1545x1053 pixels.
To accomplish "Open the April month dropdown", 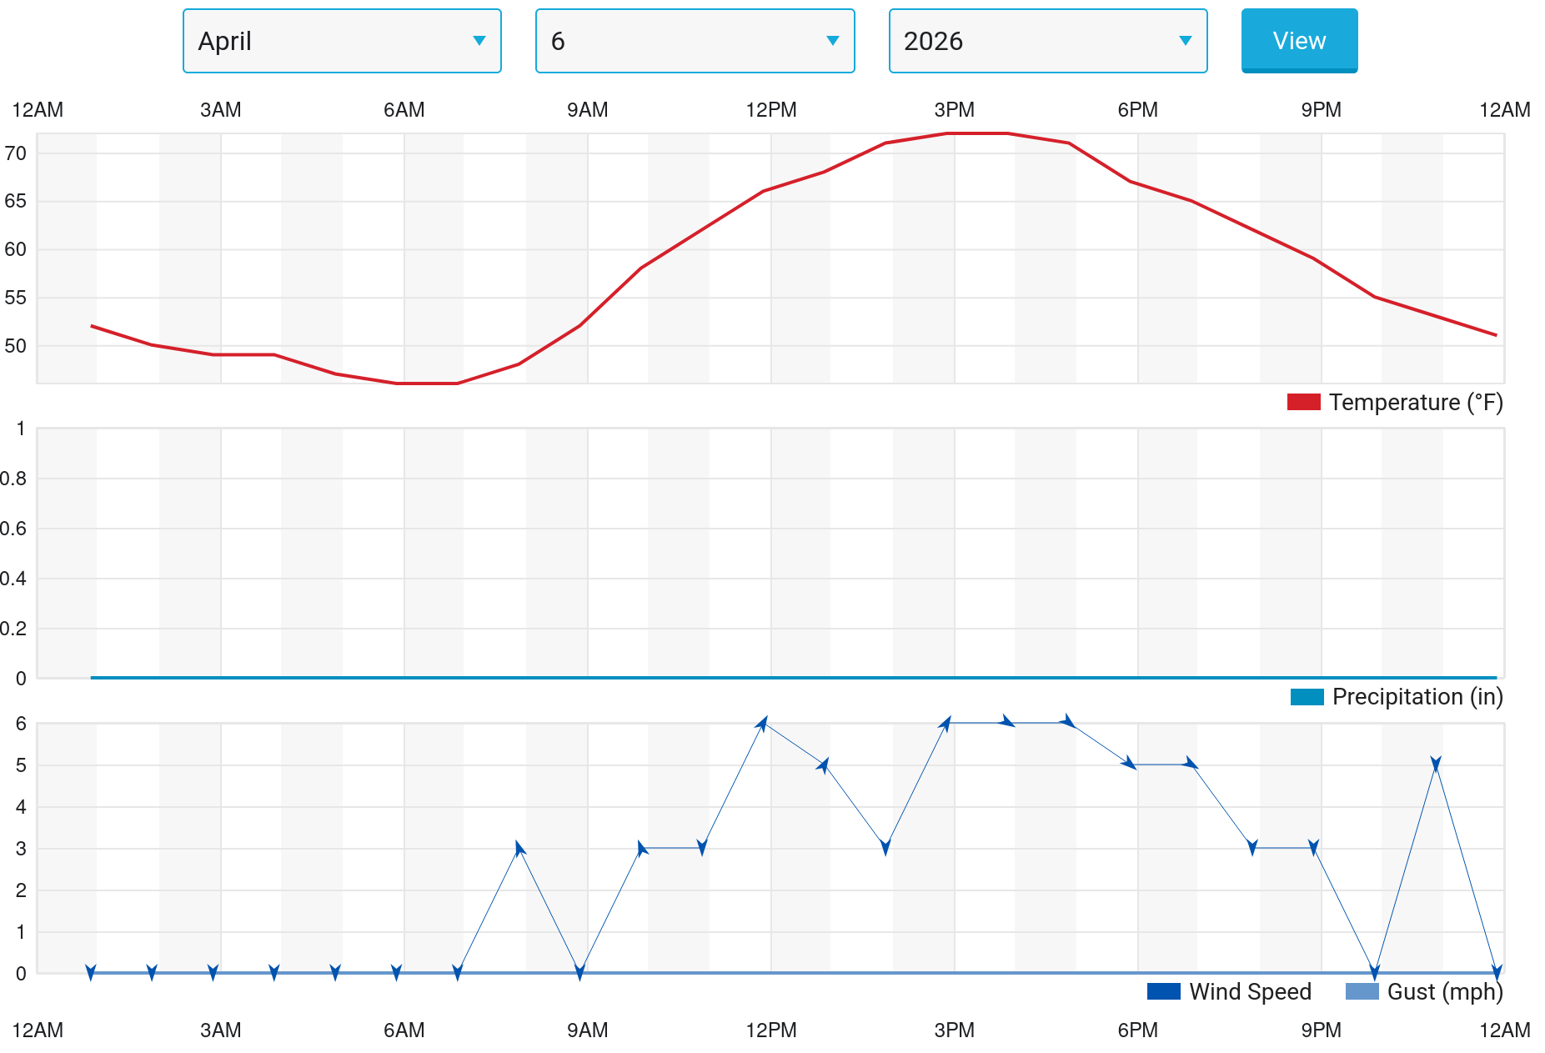I will point(342,41).
